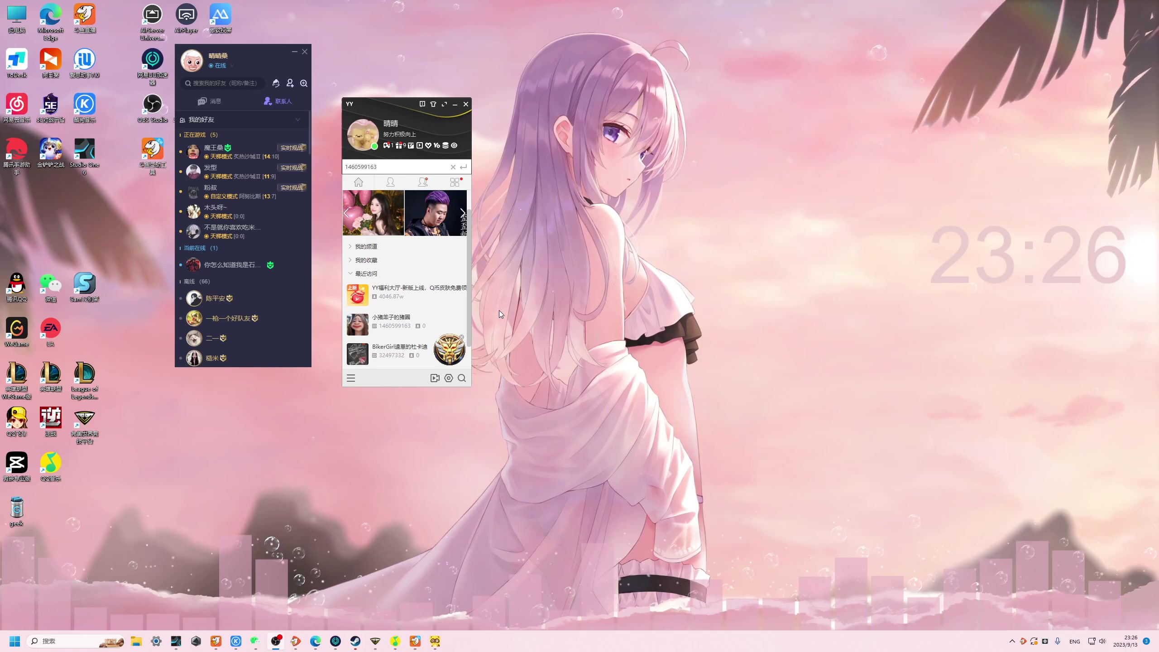Click YY heart badge icon under profile
Image resolution: width=1159 pixels, height=652 pixels.
tap(428, 145)
